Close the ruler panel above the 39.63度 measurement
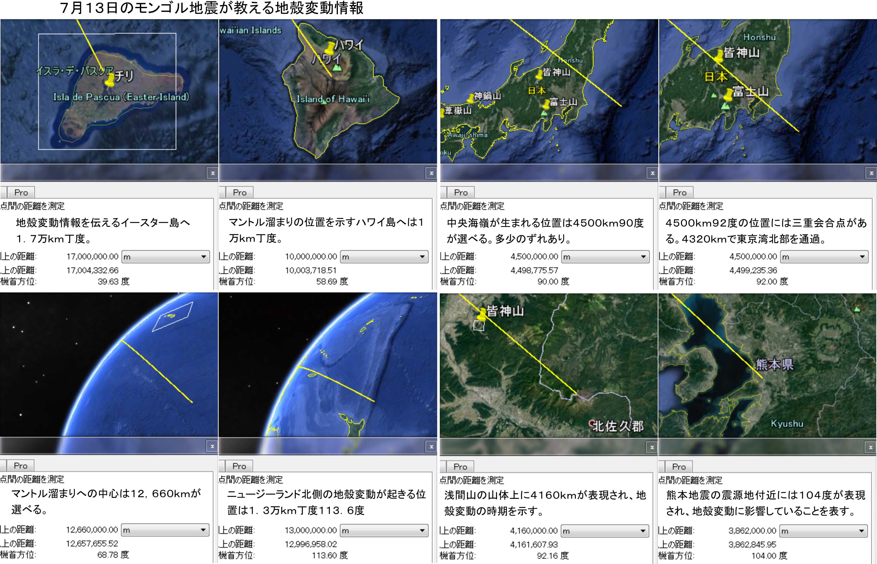The width and height of the screenshot is (877, 564). [x=212, y=173]
